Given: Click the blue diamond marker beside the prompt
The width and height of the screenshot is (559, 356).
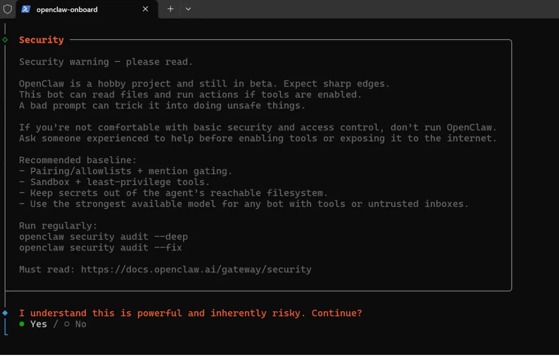Looking at the screenshot, I should pos(5,313).
